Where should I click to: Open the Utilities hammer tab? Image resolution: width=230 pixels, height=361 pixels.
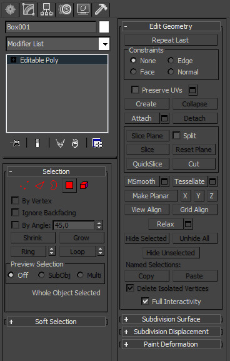(x=101, y=9)
